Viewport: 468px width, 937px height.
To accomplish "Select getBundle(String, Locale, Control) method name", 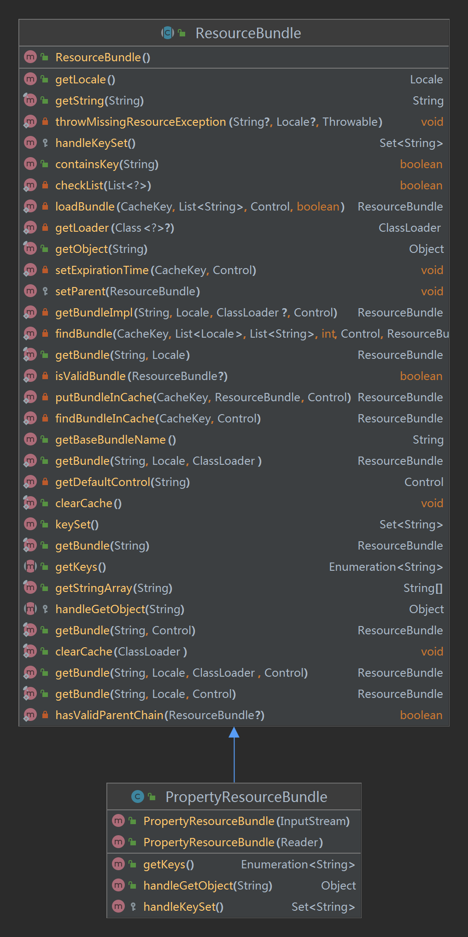I will [x=82, y=694].
